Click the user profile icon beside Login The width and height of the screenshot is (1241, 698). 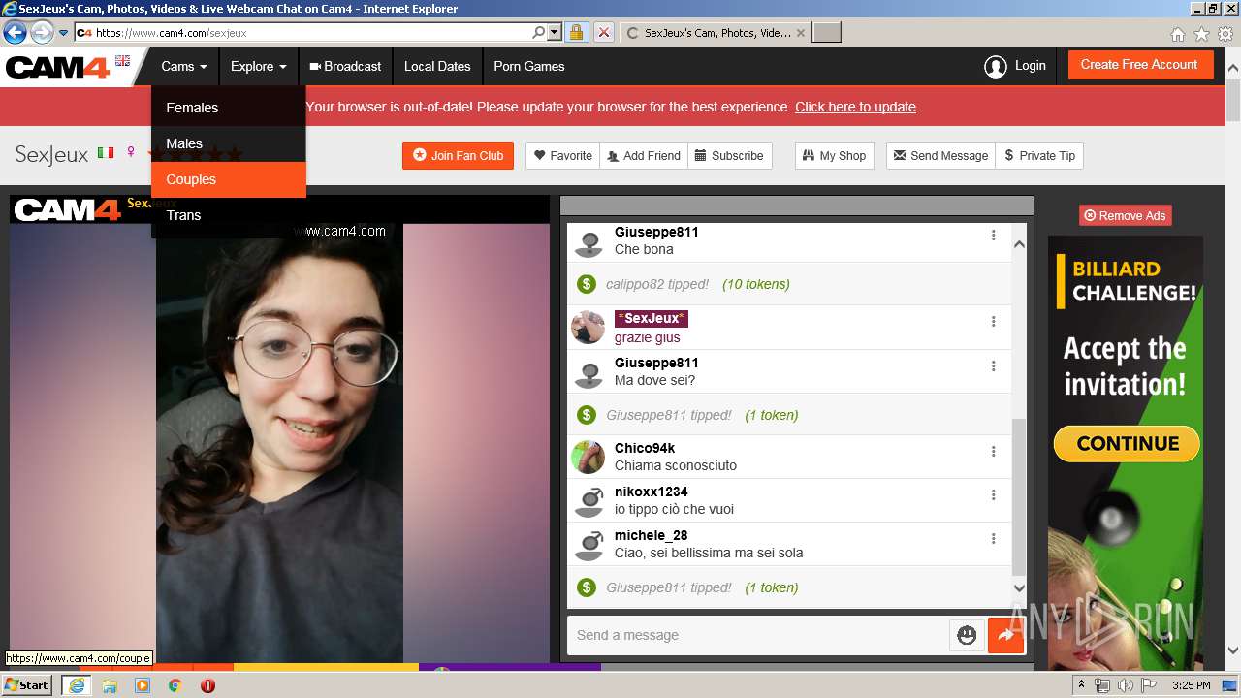tap(995, 67)
